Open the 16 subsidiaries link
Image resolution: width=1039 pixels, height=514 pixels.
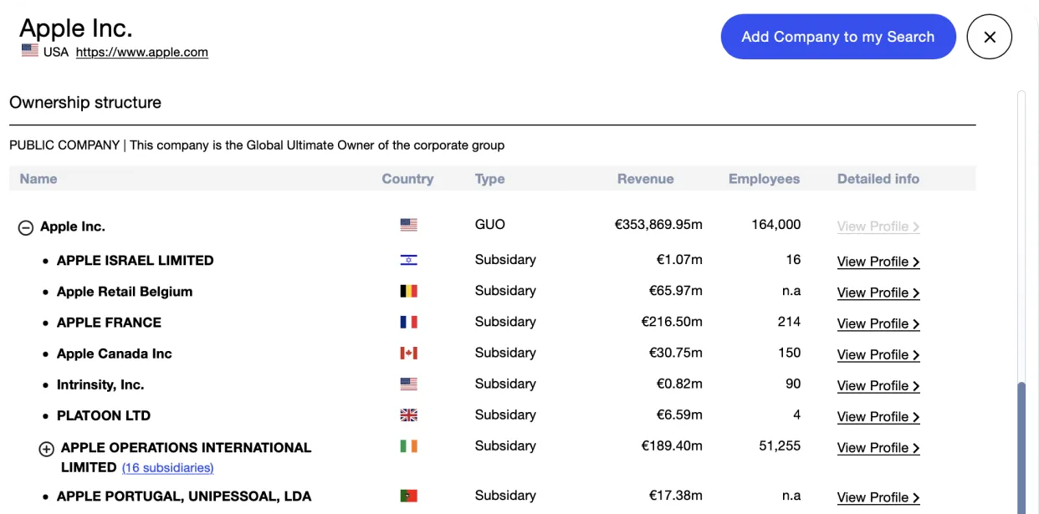pyautogui.click(x=167, y=468)
